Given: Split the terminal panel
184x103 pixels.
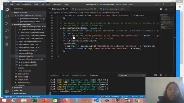Looking at the screenshot, I should 155,75.
